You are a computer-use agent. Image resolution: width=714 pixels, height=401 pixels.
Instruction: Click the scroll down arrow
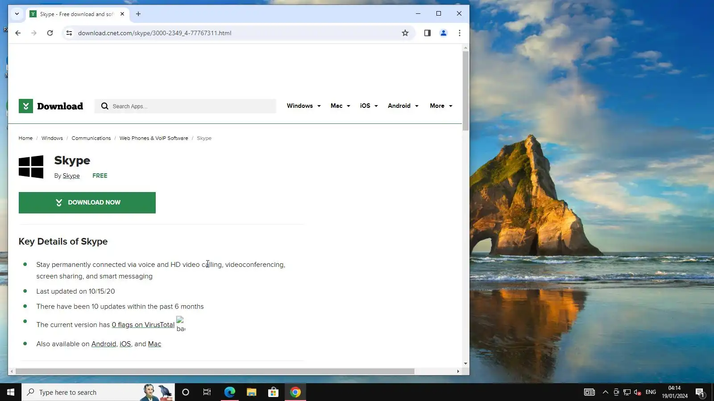[465, 364]
